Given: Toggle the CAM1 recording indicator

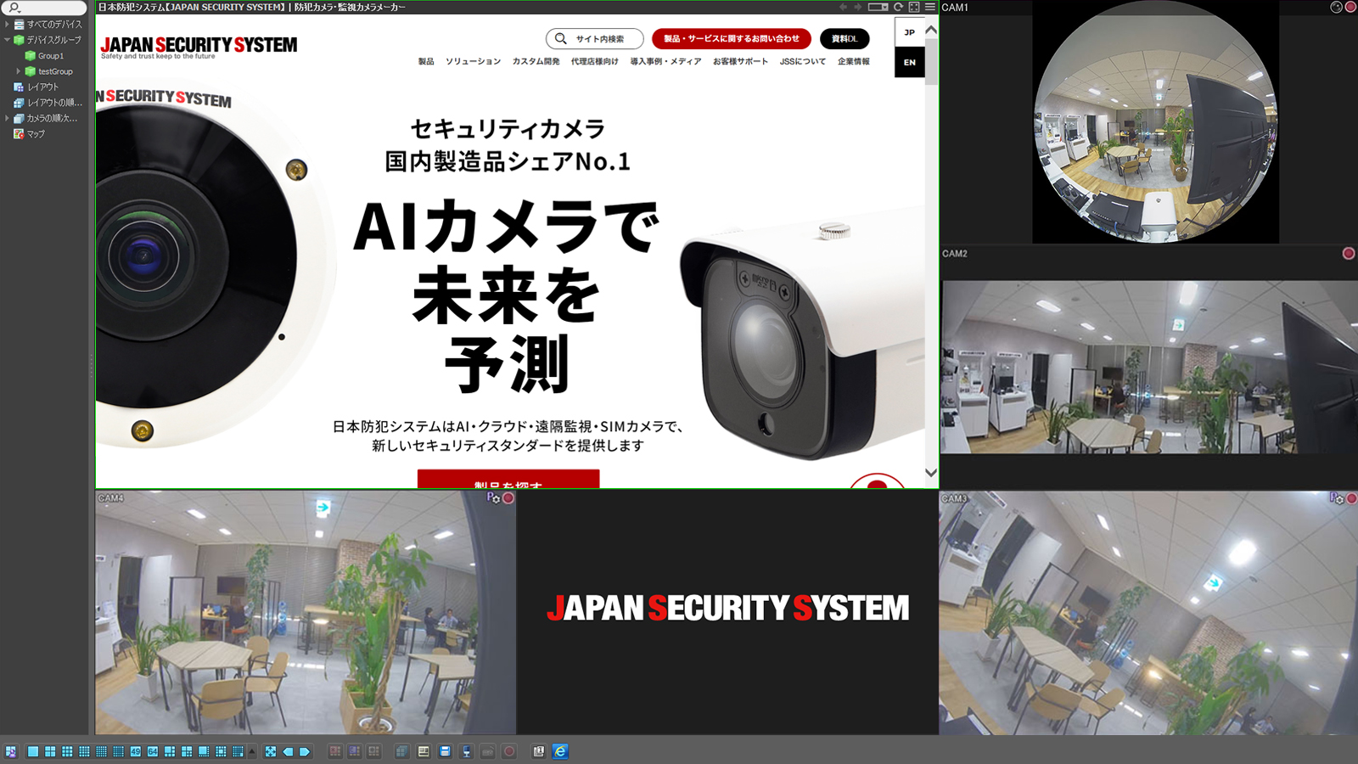Looking at the screenshot, I should 1350,7.
